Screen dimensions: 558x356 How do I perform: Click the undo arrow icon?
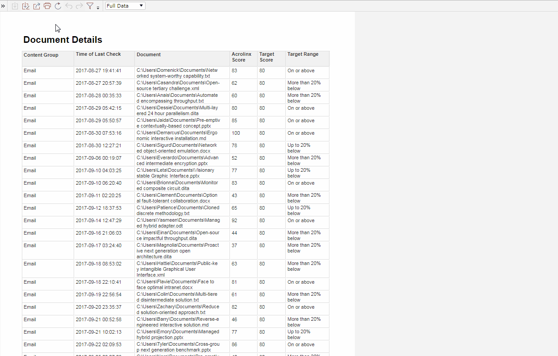coord(69,6)
